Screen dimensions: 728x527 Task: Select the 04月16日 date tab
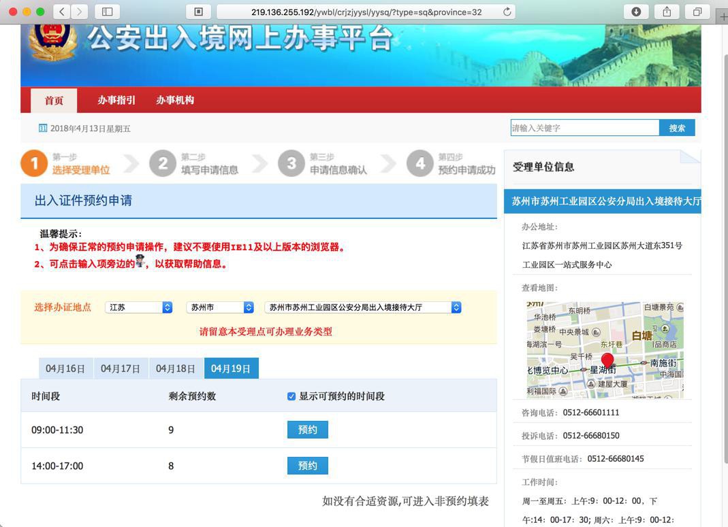pyautogui.click(x=65, y=369)
